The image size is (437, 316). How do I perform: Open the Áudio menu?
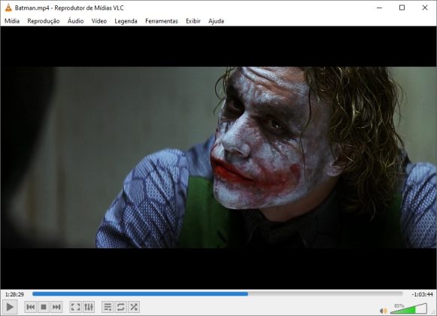pyautogui.click(x=75, y=21)
